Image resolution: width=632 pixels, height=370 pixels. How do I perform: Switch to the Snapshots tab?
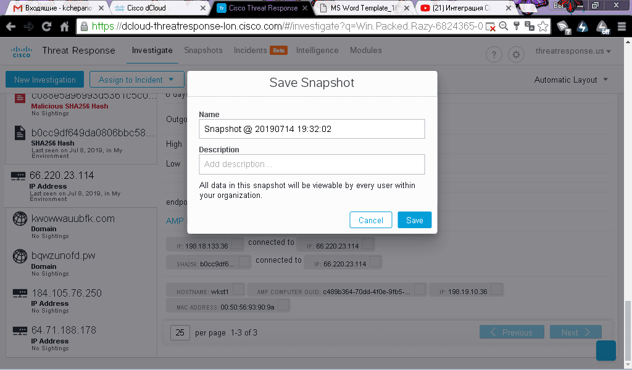pyautogui.click(x=203, y=51)
